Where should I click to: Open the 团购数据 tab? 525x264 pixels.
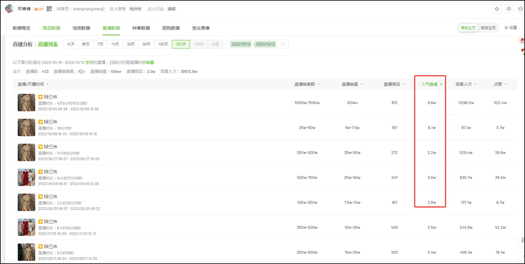click(171, 28)
